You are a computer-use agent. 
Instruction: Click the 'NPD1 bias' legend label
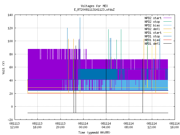[152, 40]
